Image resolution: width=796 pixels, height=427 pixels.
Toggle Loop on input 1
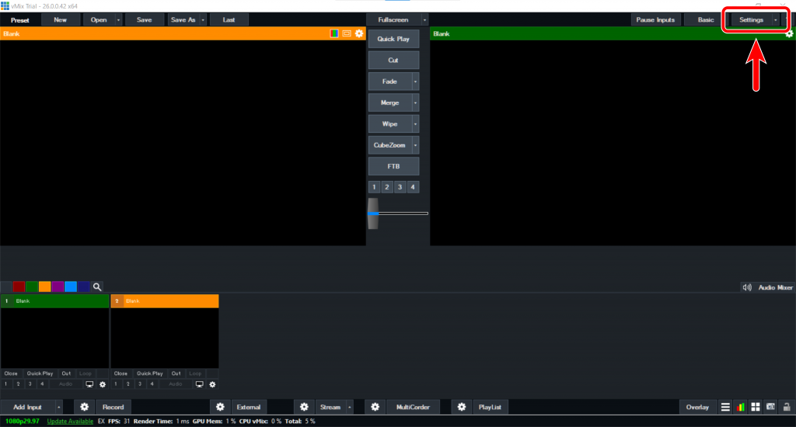pyautogui.click(x=85, y=373)
